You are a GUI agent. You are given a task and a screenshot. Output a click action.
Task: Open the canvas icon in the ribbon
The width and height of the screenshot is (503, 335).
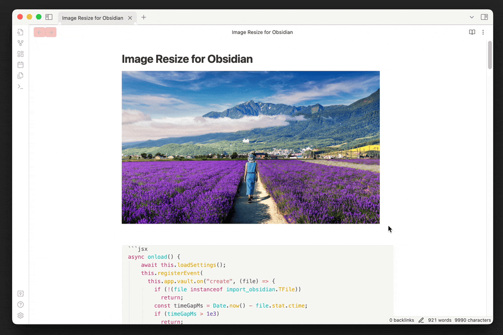point(20,54)
